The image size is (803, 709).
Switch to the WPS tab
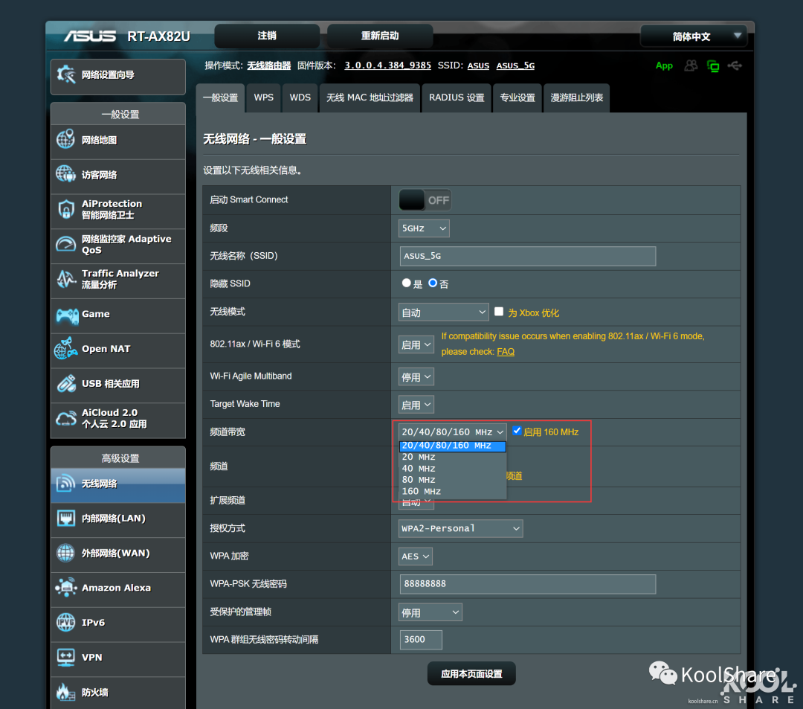264,97
